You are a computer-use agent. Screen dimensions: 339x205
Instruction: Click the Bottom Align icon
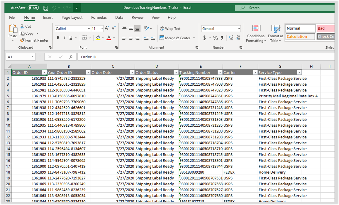pyautogui.click(x=137, y=28)
